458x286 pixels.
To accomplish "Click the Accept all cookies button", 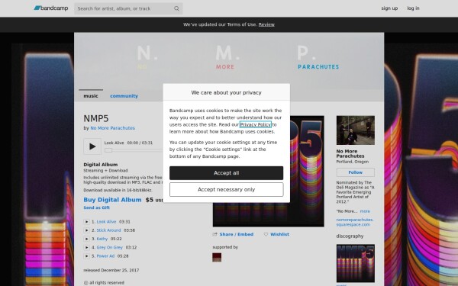I will coord(227,173).
